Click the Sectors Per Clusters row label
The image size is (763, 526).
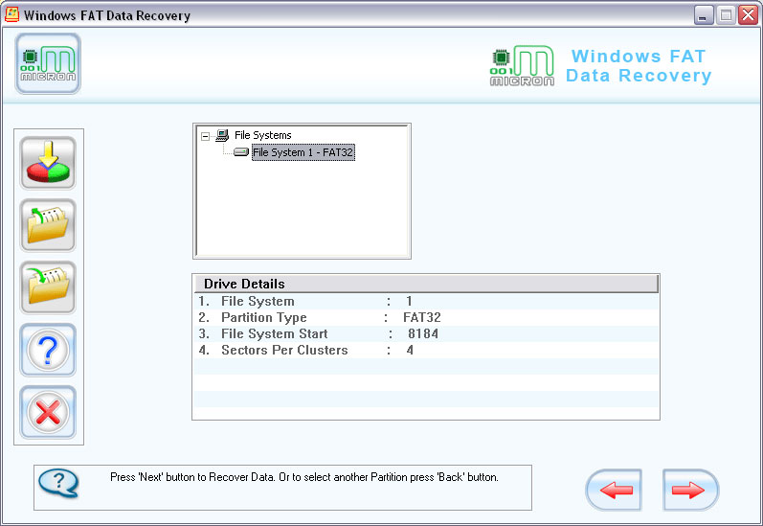coord(284,350)
